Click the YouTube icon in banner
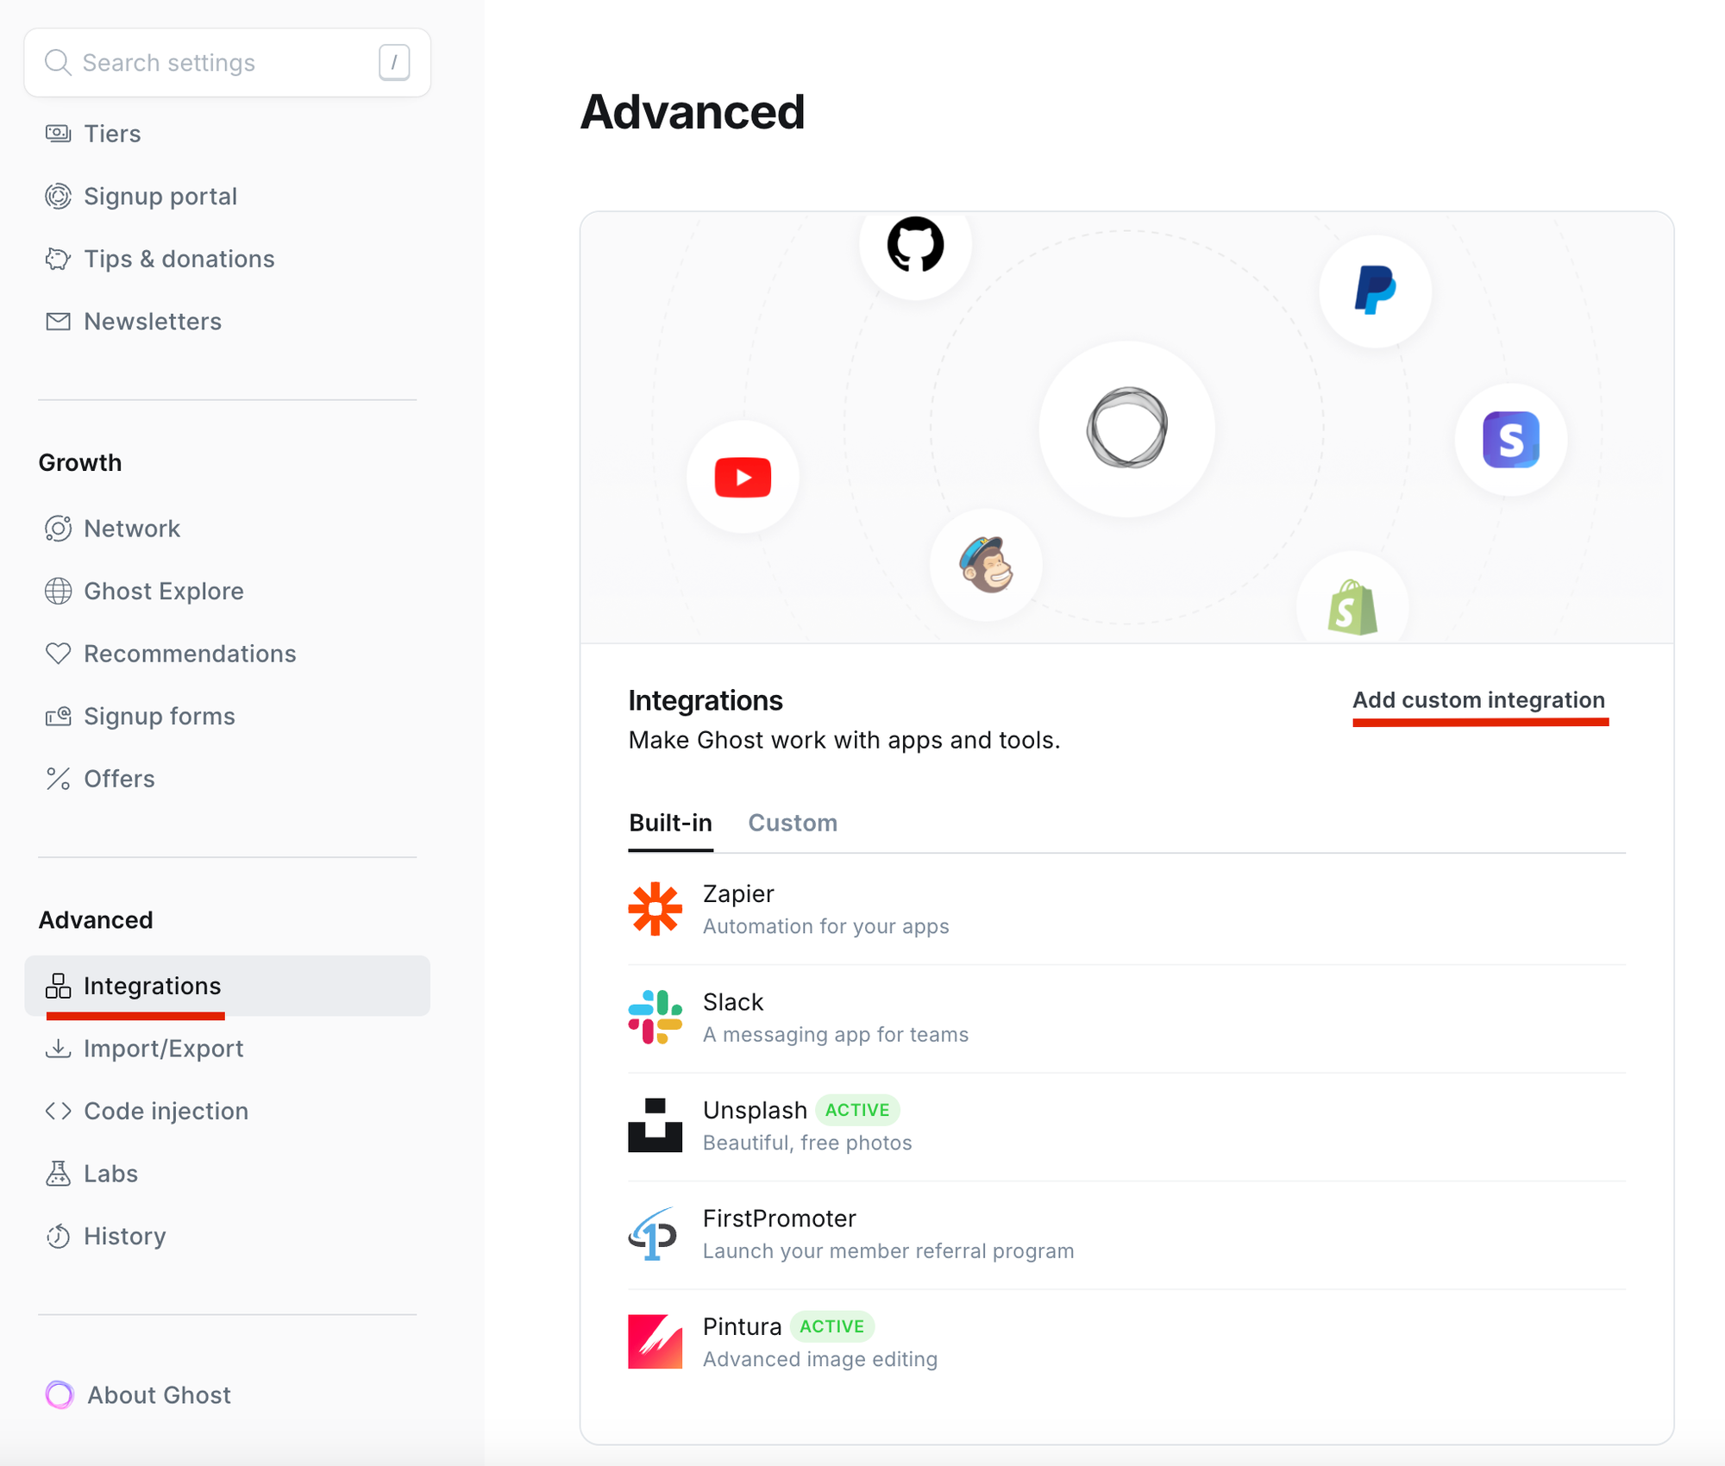This screenshot has width=1725, height=1466. [x=743, y=477]
